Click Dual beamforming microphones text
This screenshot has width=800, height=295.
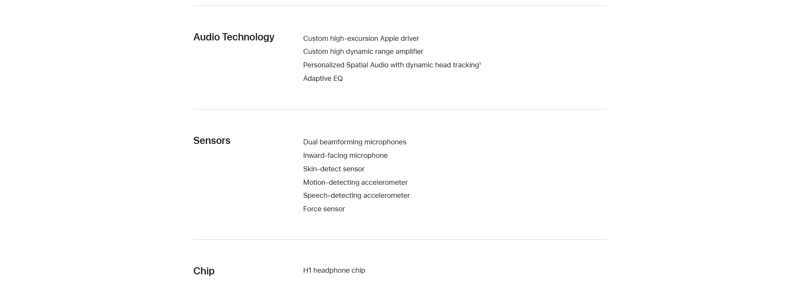pyautogui.click(x=355, y=142)
